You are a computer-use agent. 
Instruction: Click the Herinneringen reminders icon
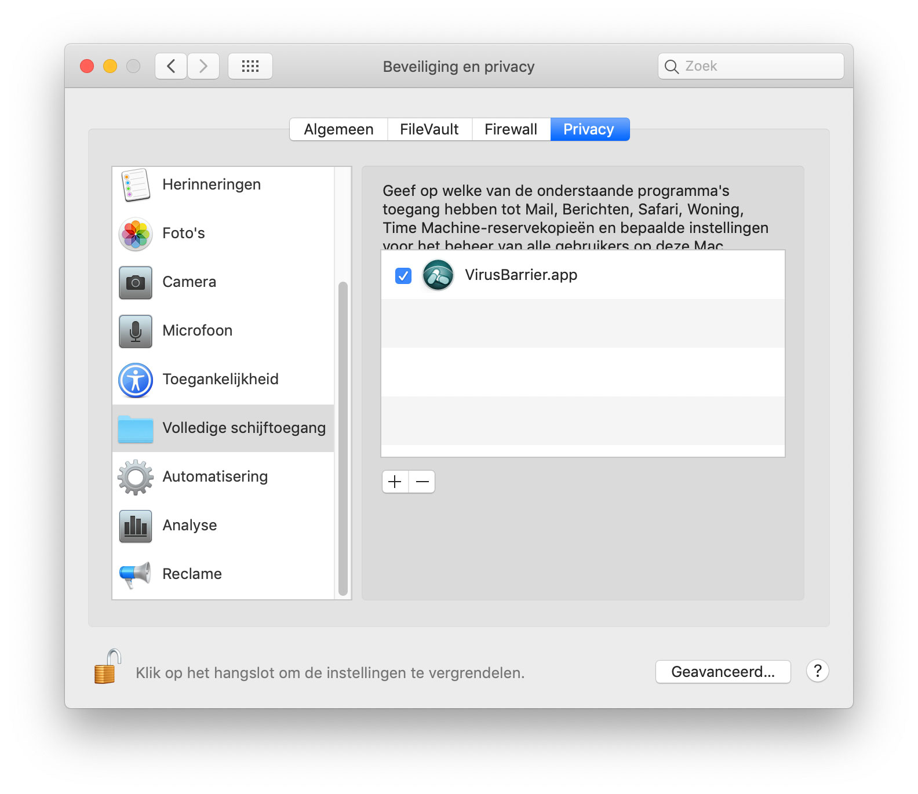pyautogui.click(x=136, y=185)
